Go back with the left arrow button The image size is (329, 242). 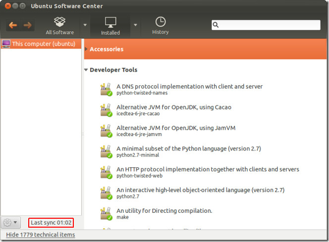coord(13,25)
